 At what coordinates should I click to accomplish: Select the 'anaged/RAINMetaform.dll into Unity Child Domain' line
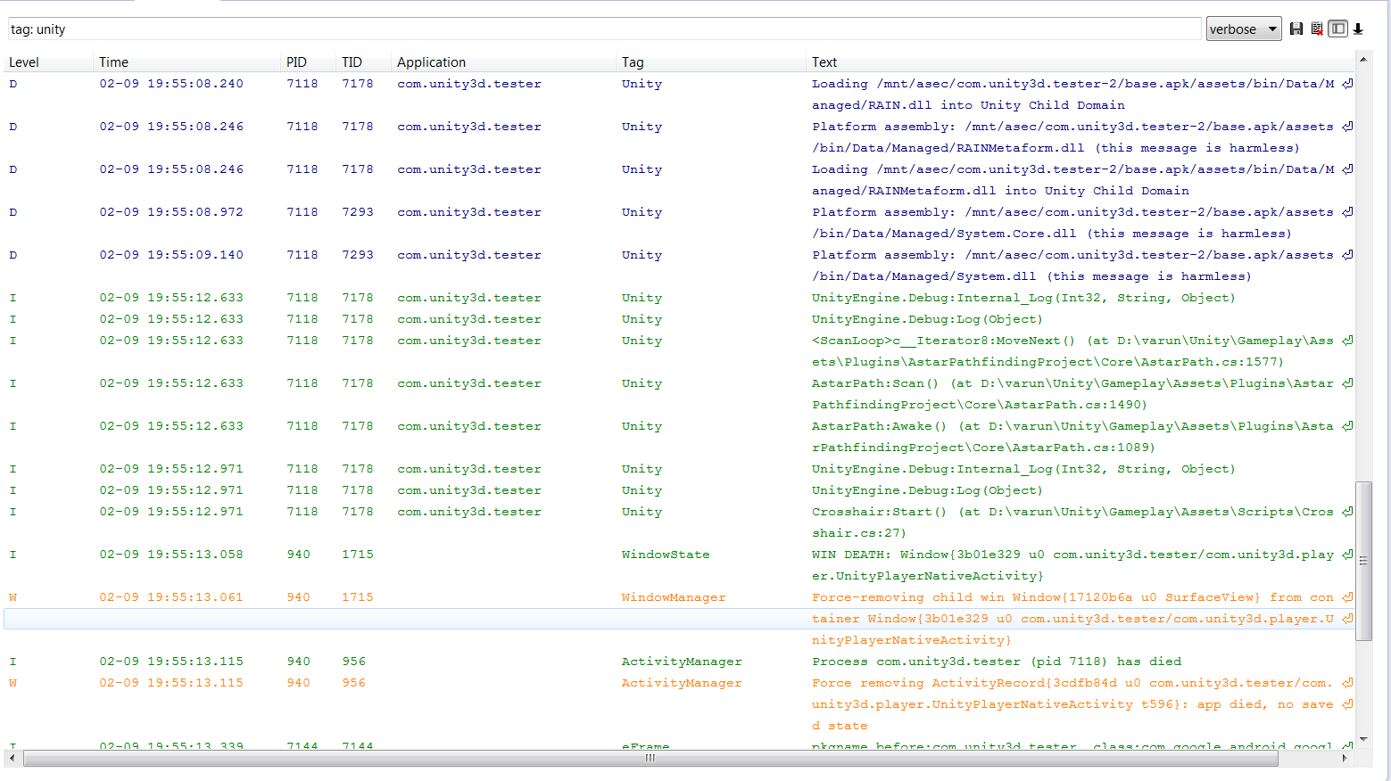tap(1000, 191)
